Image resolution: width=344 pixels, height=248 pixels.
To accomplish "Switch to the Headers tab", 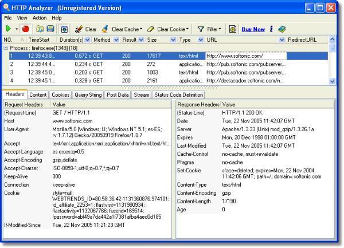I will pos(15,94).
